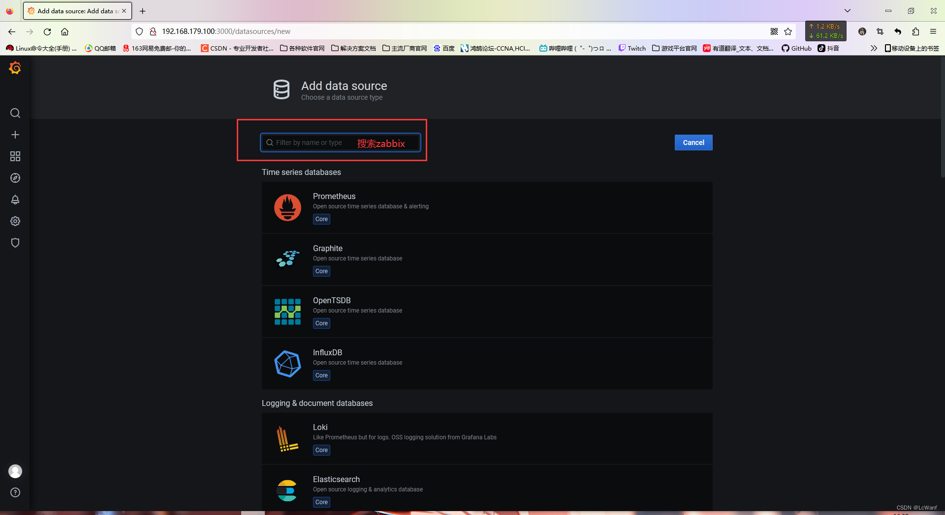
Task: Open the 移动设备上的书签 folder
Action: (x=912, y=48)
